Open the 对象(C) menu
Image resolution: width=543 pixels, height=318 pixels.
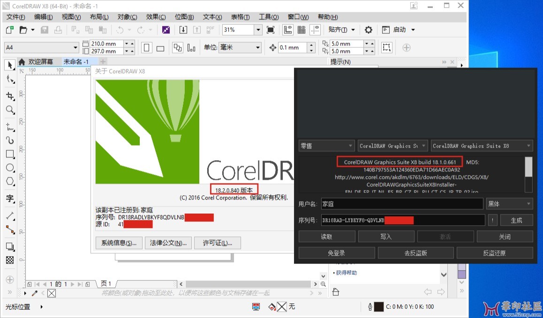127,17
